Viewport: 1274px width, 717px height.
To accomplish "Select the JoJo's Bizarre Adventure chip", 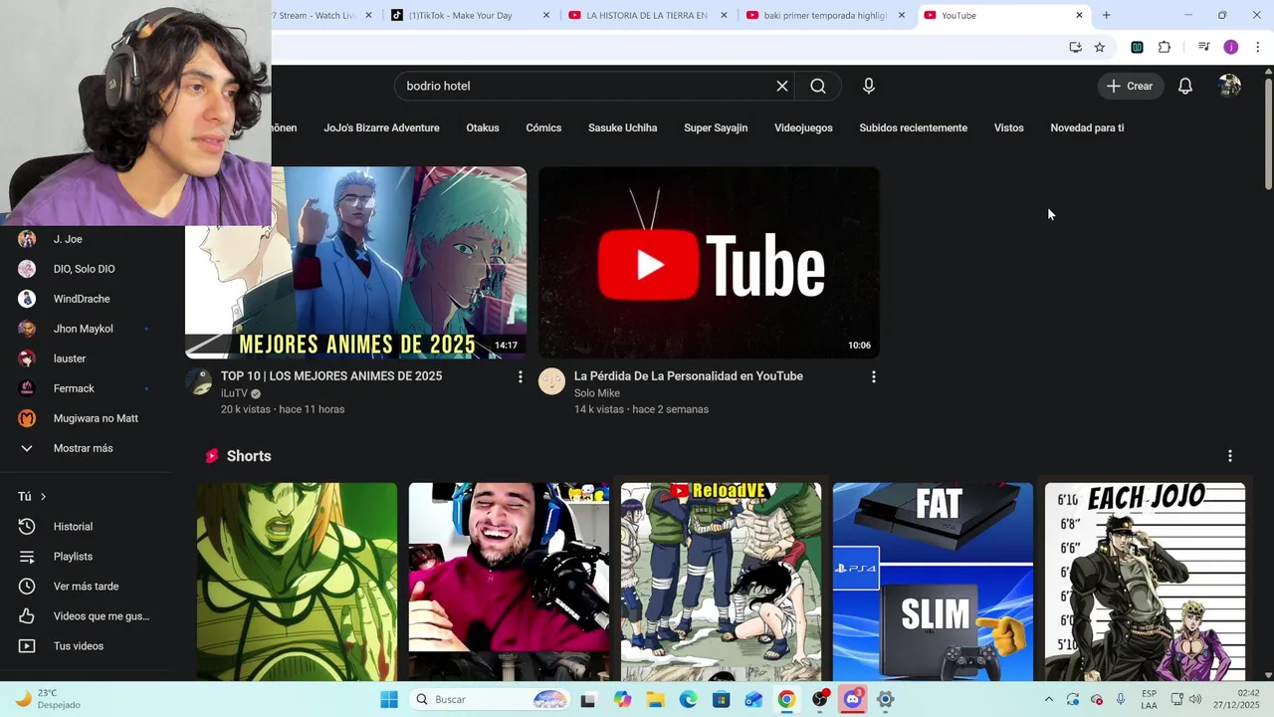I will pyautogui.click(x=381, y=127).
